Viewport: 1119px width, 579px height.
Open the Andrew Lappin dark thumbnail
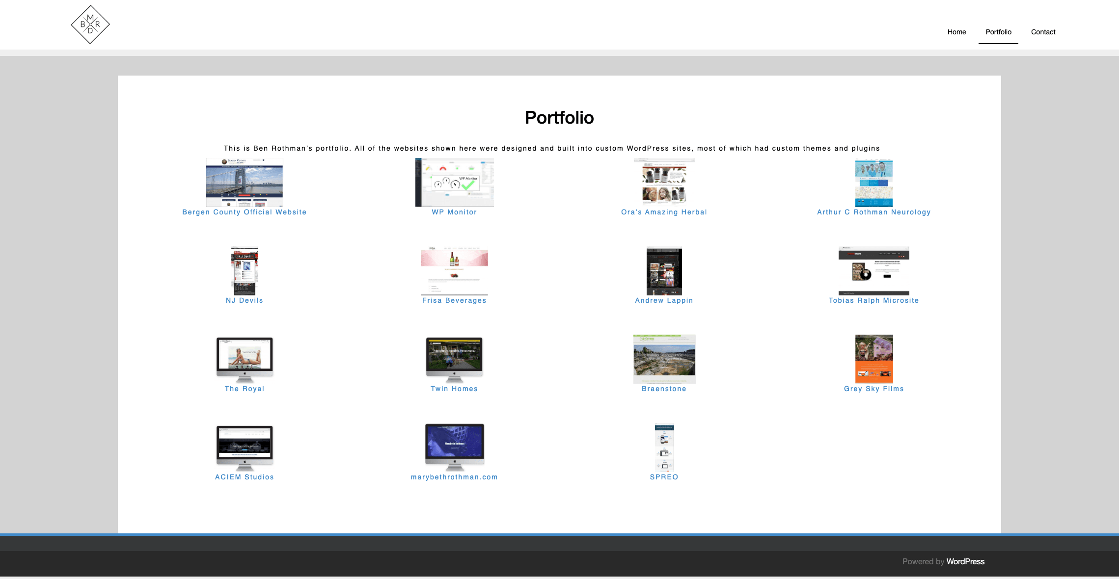[664, 270]
